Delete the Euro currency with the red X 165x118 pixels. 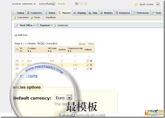(91, 61)
